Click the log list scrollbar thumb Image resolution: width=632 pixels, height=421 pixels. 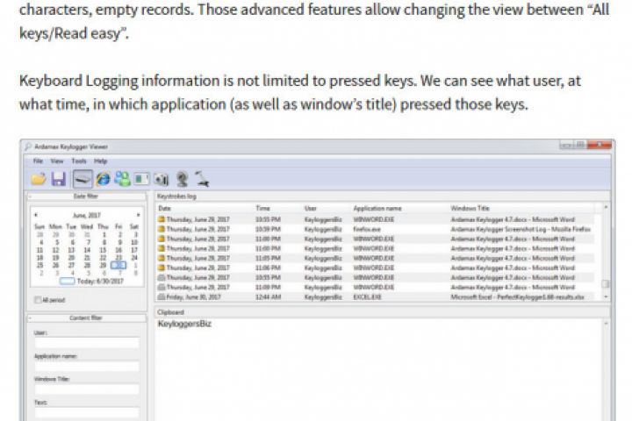pyautogui.click(x=605, y=283)
